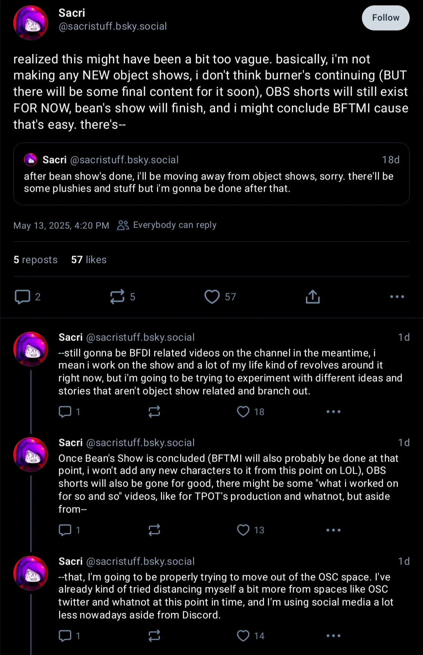Screen dimensions: 423x655
Task: Open more options on the "Once Bean's Show" reply
Action: [x=333, y=530]
